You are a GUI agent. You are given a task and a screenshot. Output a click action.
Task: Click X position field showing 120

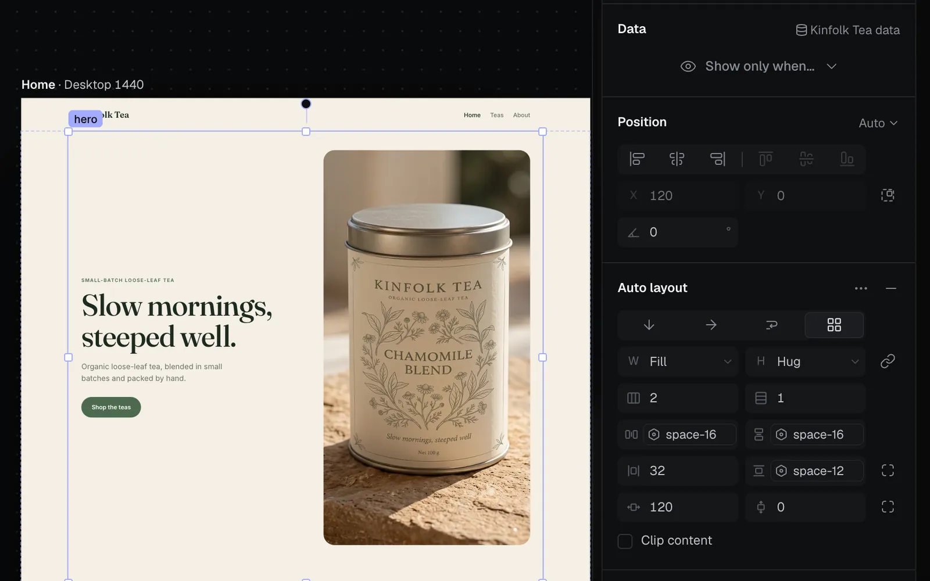[x=678, y=196]
